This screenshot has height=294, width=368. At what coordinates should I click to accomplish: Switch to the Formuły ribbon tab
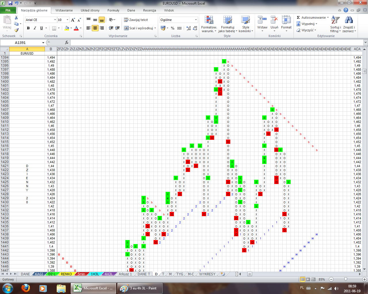click(113, 10)
